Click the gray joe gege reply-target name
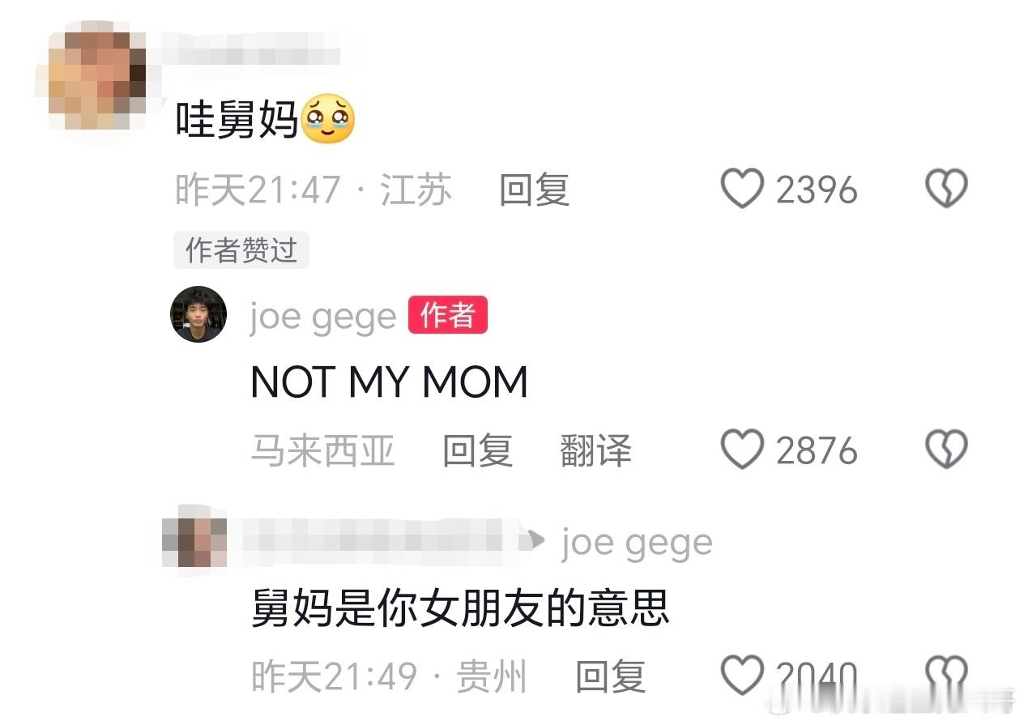The image size is (1024, 725). [x=637, y=543]
